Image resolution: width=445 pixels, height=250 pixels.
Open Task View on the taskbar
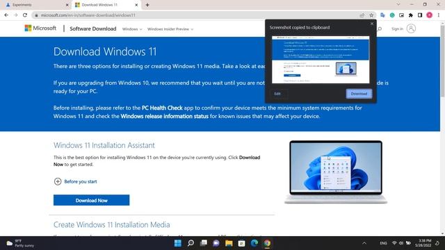pyautogui.click(x=204, y=243)
